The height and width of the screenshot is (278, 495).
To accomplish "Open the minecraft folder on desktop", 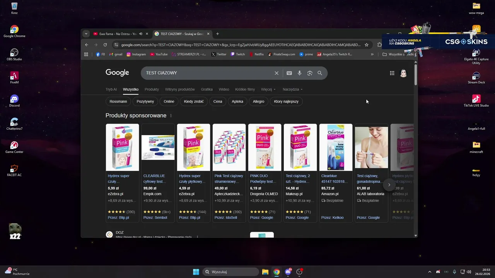I will click(x=476, y=147).
